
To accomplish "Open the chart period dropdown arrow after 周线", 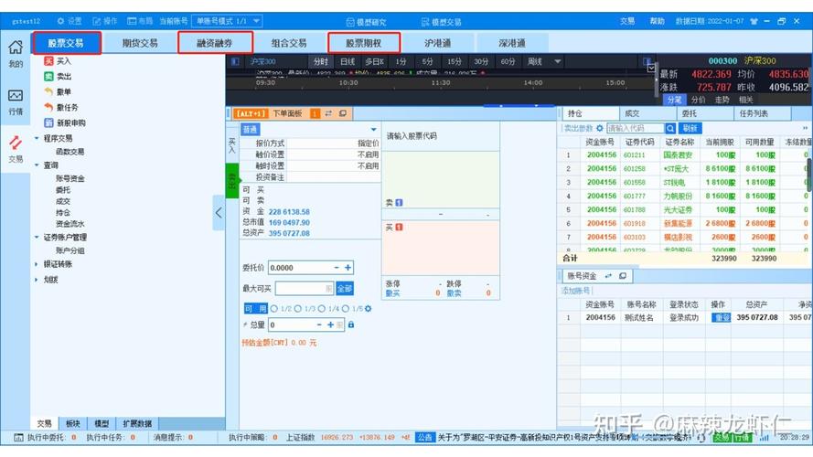I will point(557,61).
